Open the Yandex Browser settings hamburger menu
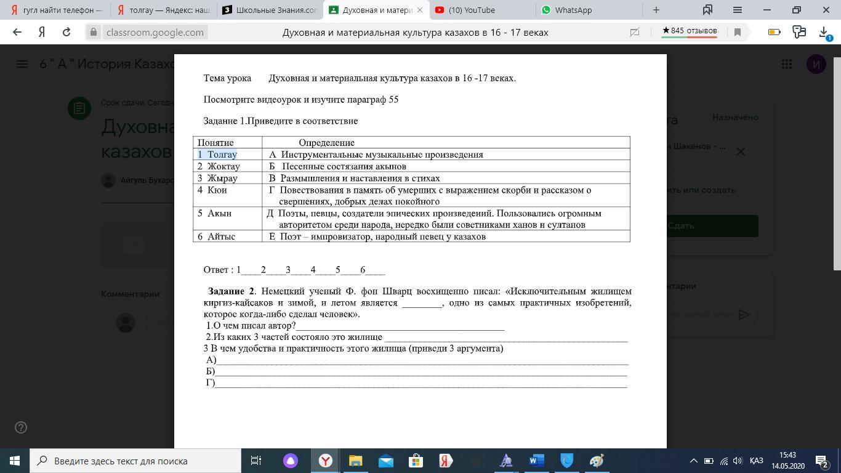This screenshot has width=841, height=473. [737, 10]
